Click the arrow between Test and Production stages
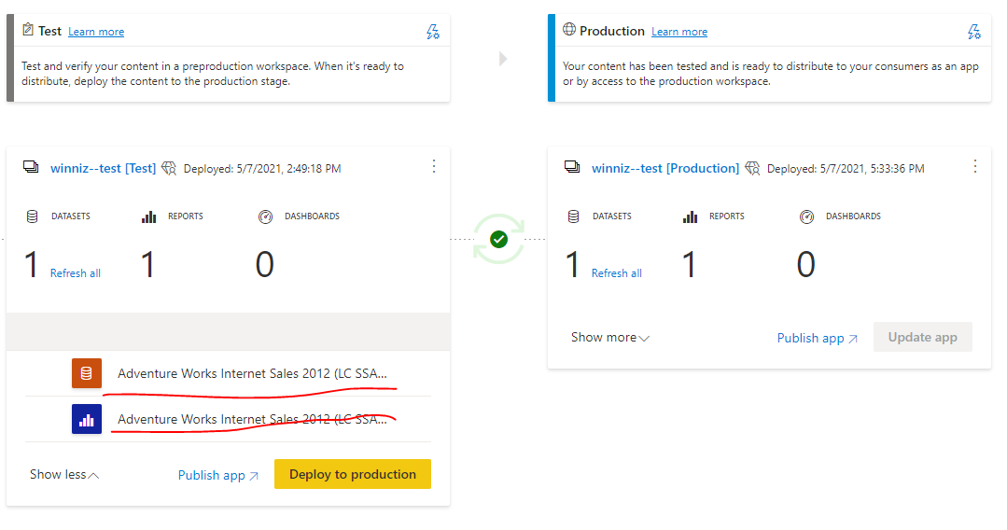 [503, 59]
